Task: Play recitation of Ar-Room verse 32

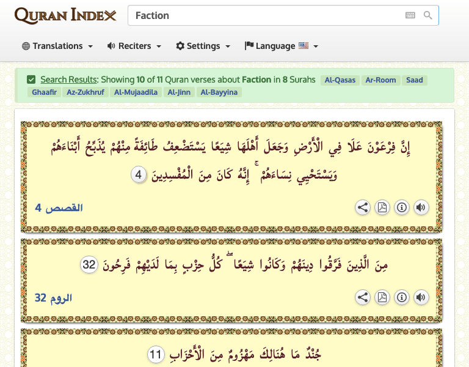Action: (x=421, y=297)
